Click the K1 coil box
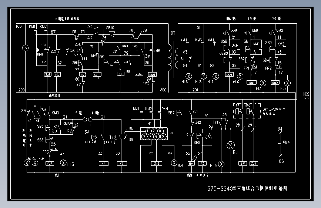 pos(103,164)
